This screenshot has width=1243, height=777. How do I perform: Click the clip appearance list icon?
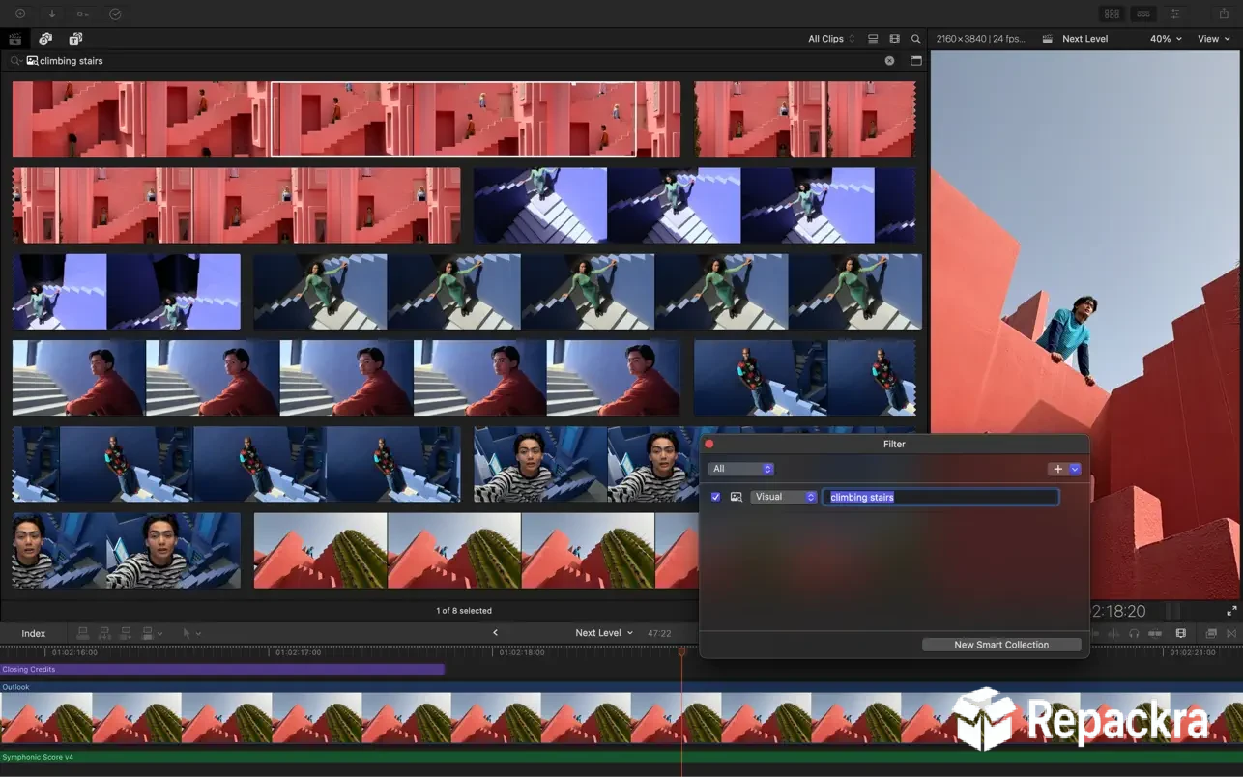[873, 39]
